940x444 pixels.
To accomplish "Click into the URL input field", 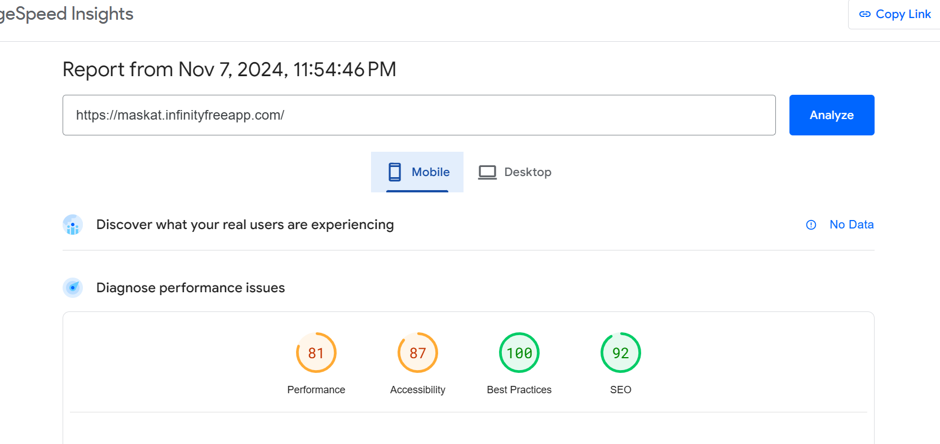I will (x=418, y=115).
